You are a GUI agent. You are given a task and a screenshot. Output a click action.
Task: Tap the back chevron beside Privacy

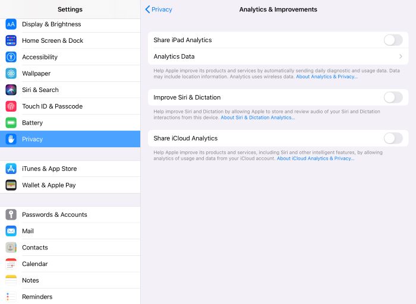pyautogui.click(x=147, y=9)
